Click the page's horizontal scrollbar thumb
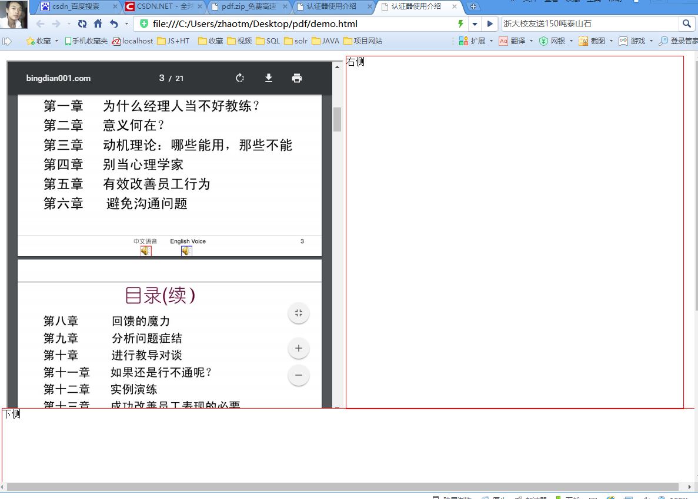 [x=342, y=487]
